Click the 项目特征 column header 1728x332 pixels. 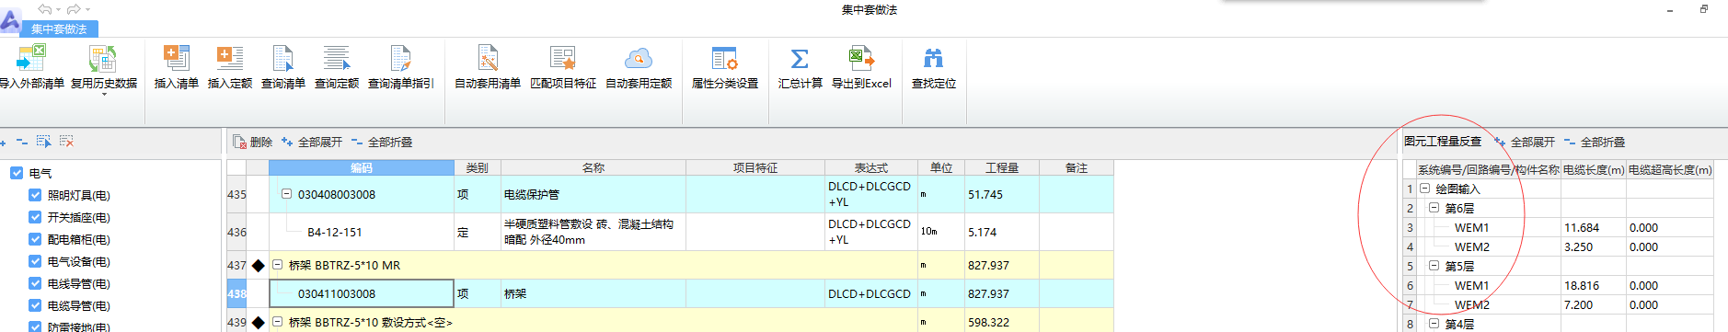(755, 167)
